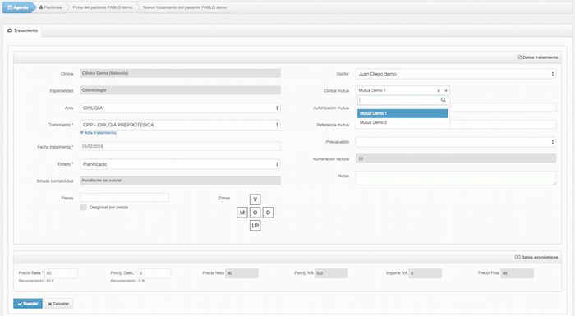Switch to the Tratamiento tab
Image resolution: width=575 pixels, height=316 pixels.
[22, 30]
